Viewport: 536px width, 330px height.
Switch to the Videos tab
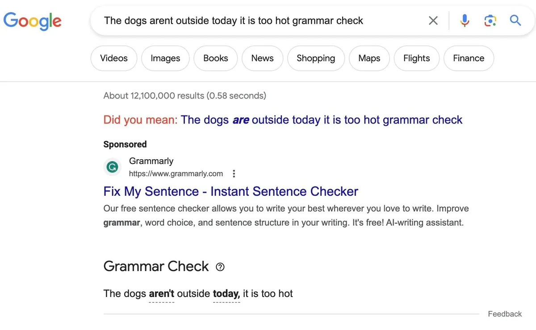point(114,58)
